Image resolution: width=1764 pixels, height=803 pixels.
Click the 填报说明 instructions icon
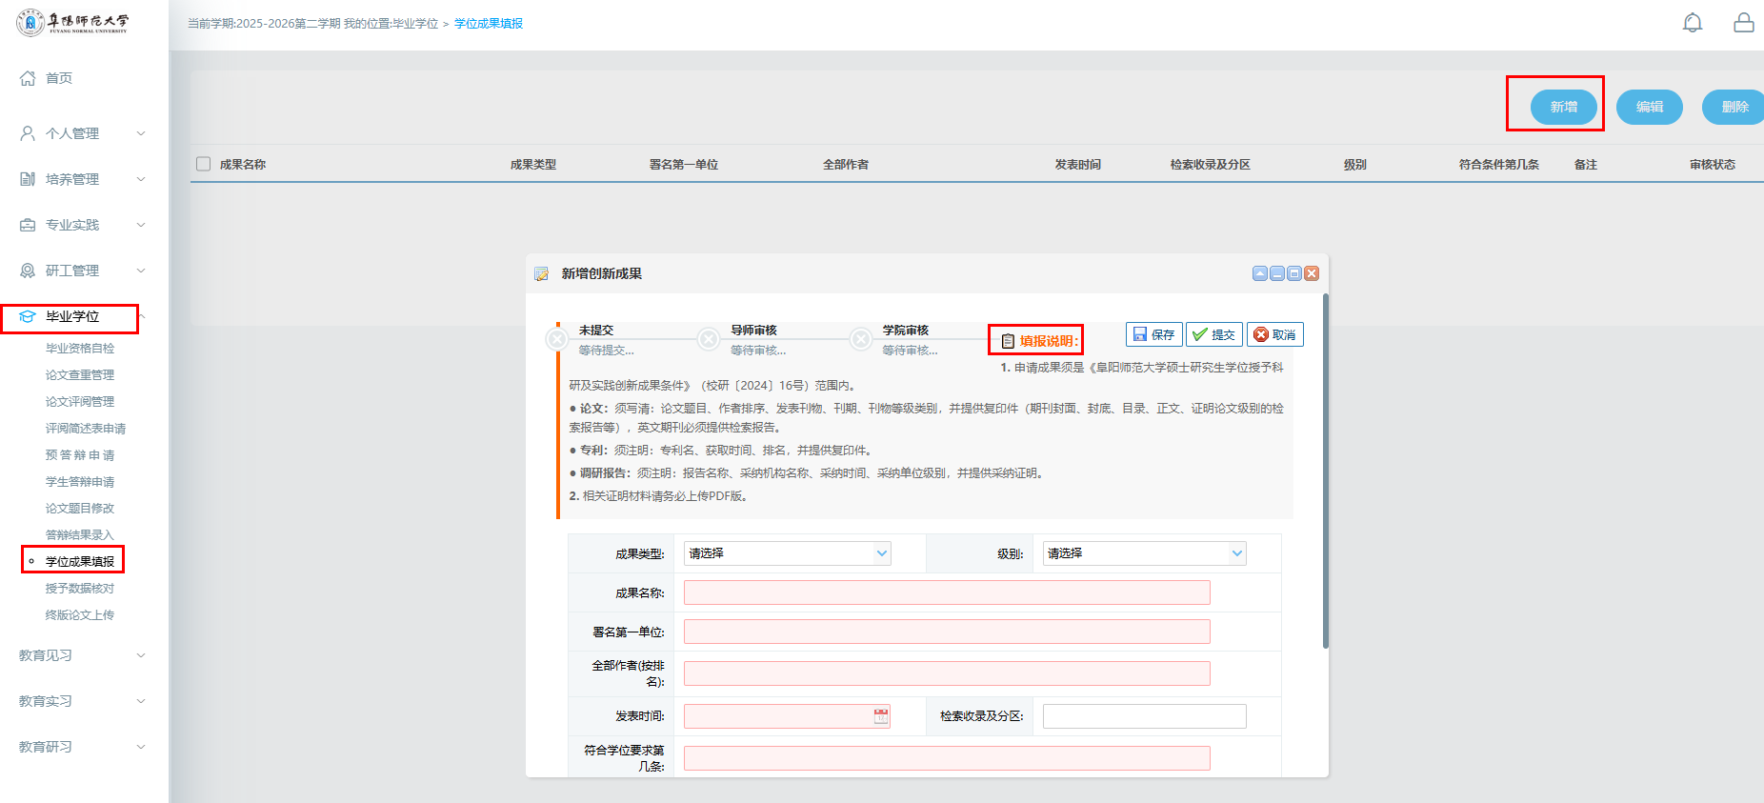pyautogui.click(x=1008, y=341)
